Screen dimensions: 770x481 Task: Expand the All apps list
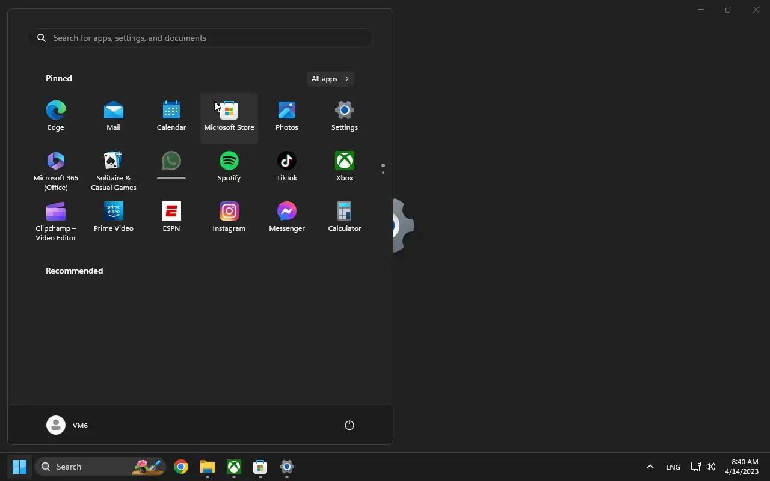(330, 79)
